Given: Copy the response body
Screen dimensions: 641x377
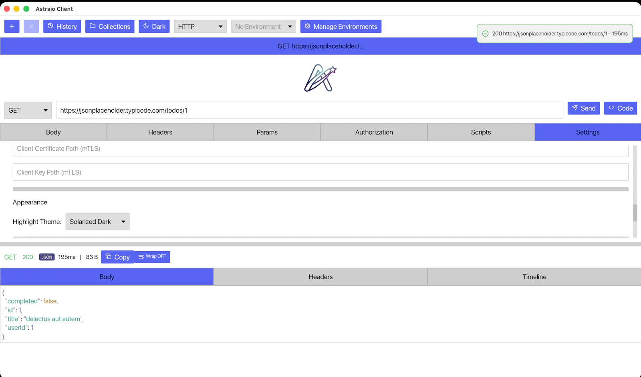Looking at the screenshot, I should coord(118,257).
